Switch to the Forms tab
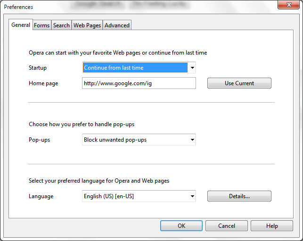Viewport: 303px width, 241px height. (41, 25)
